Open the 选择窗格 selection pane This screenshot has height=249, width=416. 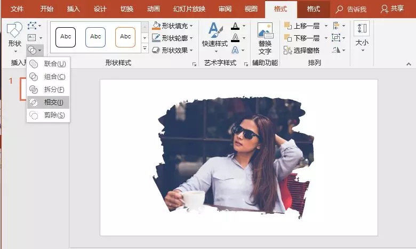point(302,50)
